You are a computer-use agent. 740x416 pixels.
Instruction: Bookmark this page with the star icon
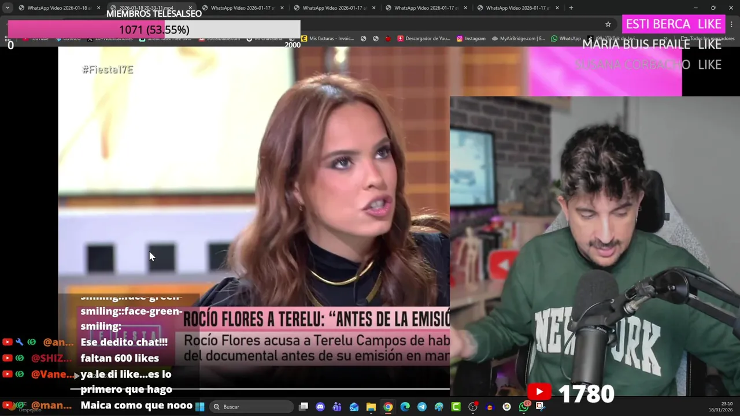tap(608, 24)
